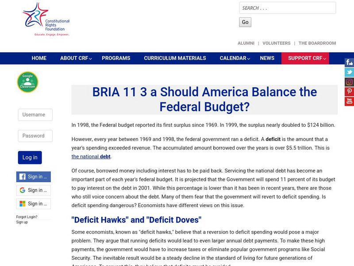The height and width of the screenshot is (266, 354).
Task: Open The Boardroom link
Action: click(317, 43)
